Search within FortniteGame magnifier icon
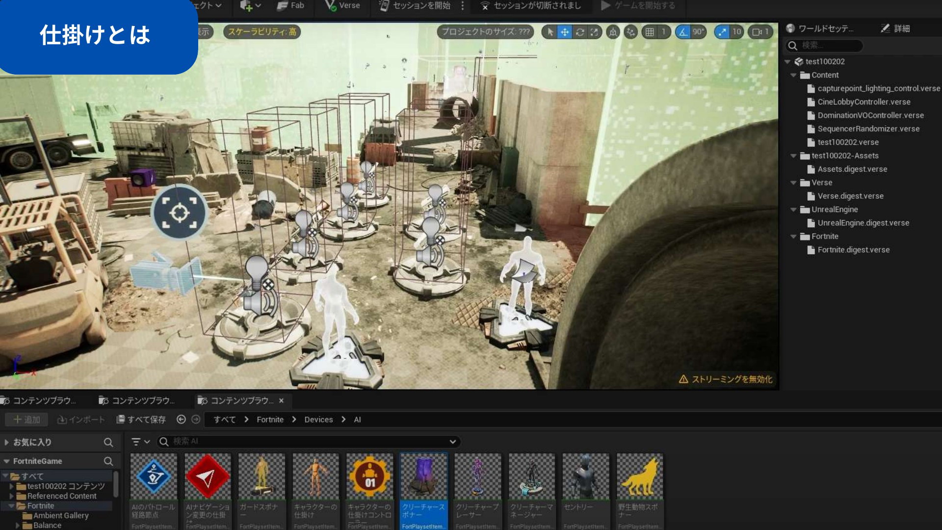 point(108,461)
